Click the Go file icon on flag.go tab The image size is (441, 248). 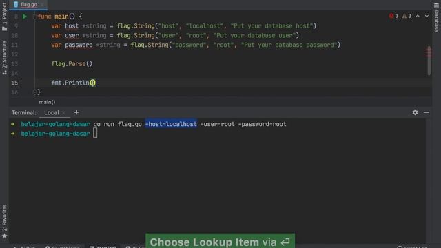point(16,4)
